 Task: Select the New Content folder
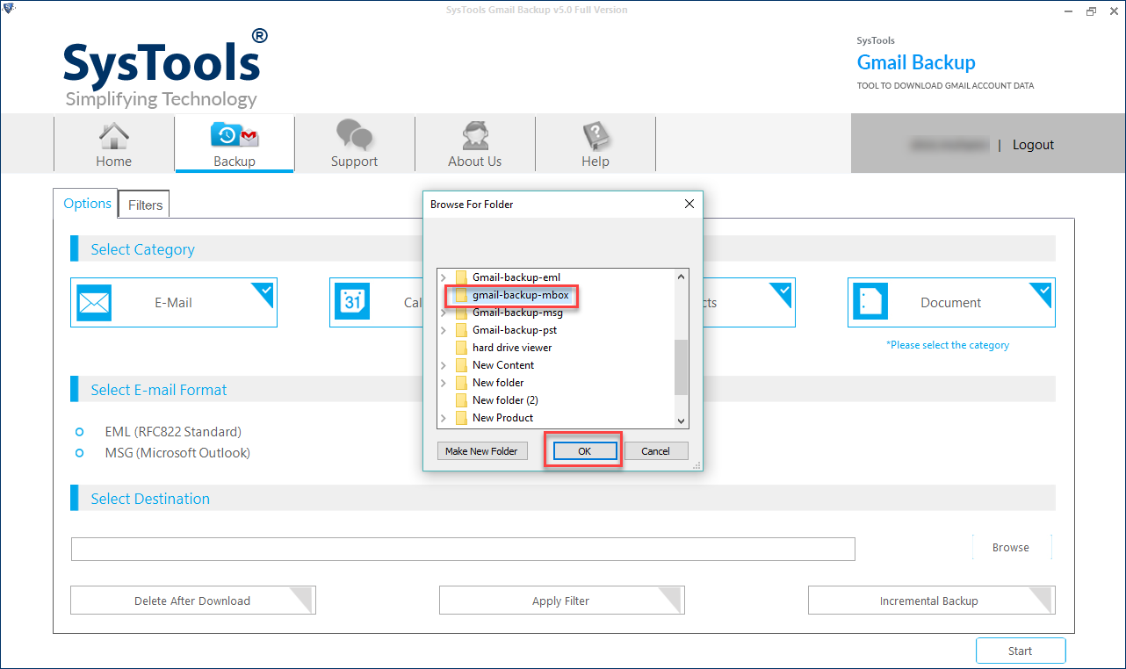tap(503, 365)
